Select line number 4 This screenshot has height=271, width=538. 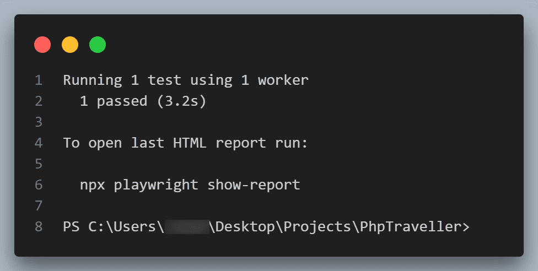tap(39, 143)
